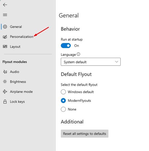Turn off the Run at startup toggle

tap(66, 46)
